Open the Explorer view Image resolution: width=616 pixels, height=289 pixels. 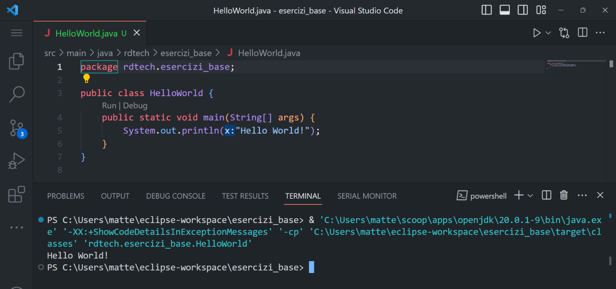coord(16,61)
